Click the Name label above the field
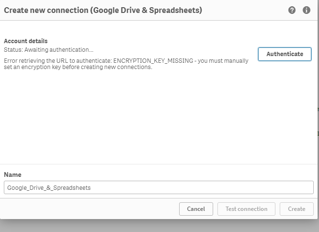The height and width of the screenshot is (232, 319). [13, 175]
